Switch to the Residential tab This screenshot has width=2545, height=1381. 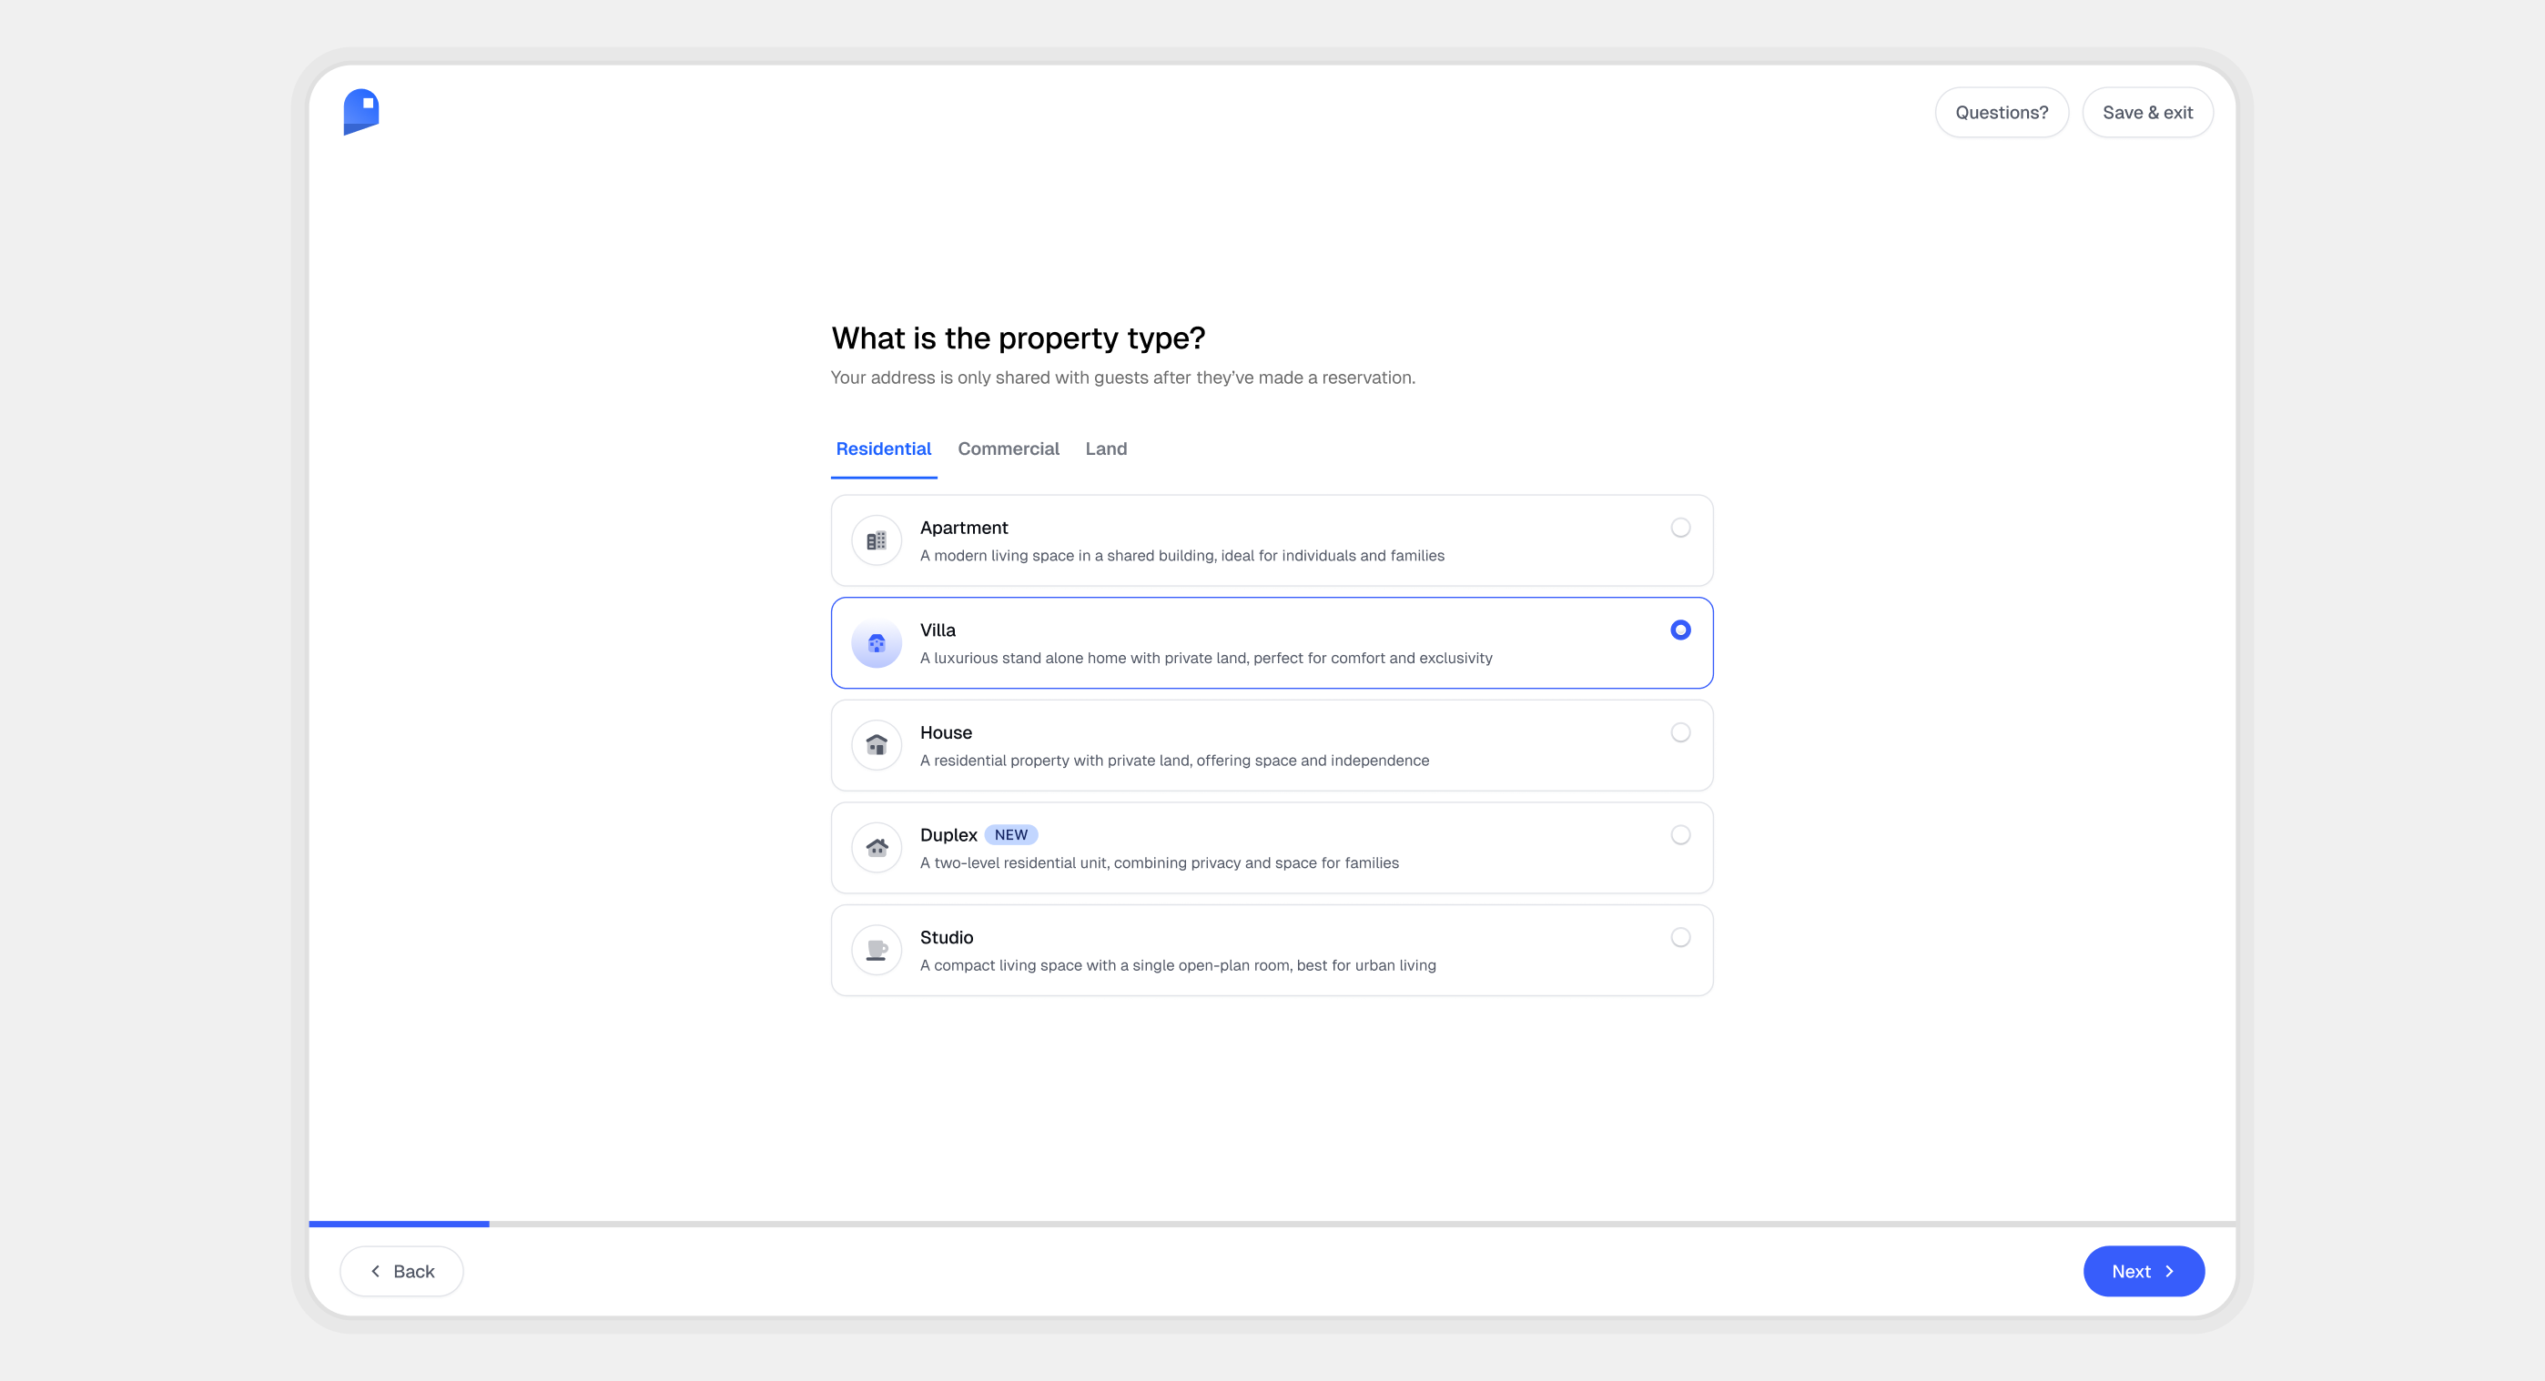coord(883,449)
